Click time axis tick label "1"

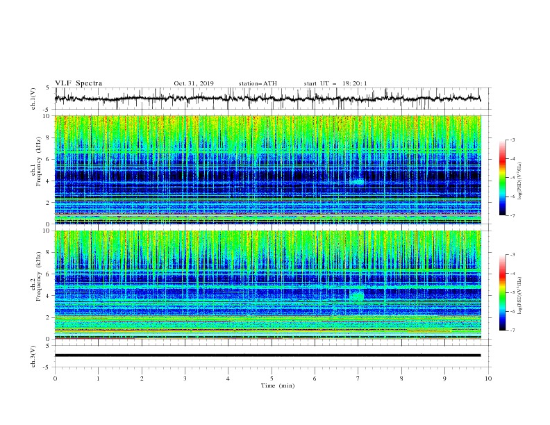click(98, 378)
